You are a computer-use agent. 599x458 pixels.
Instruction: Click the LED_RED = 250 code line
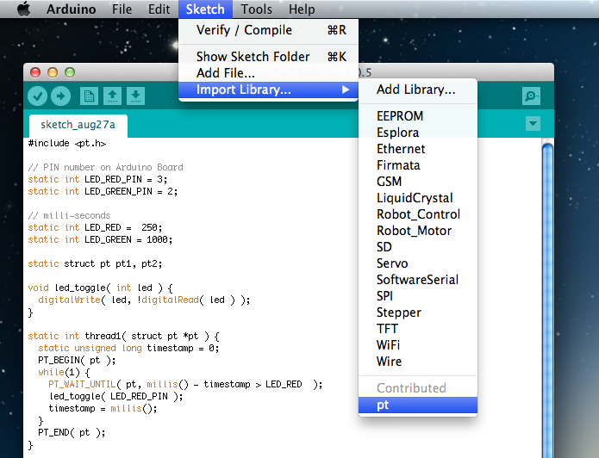point(95,228)
